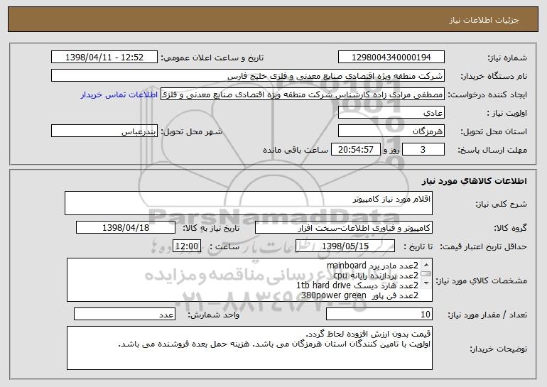This screenshot has width=547, height=387.
Task: Click the label تاریخ نیاز به کالا
Action: click(211, 229)
